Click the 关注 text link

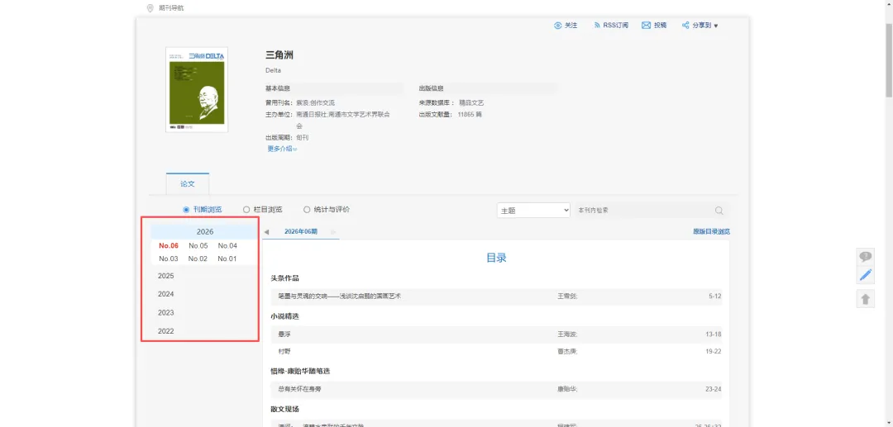pyautogui.click(x=571, y=26)
